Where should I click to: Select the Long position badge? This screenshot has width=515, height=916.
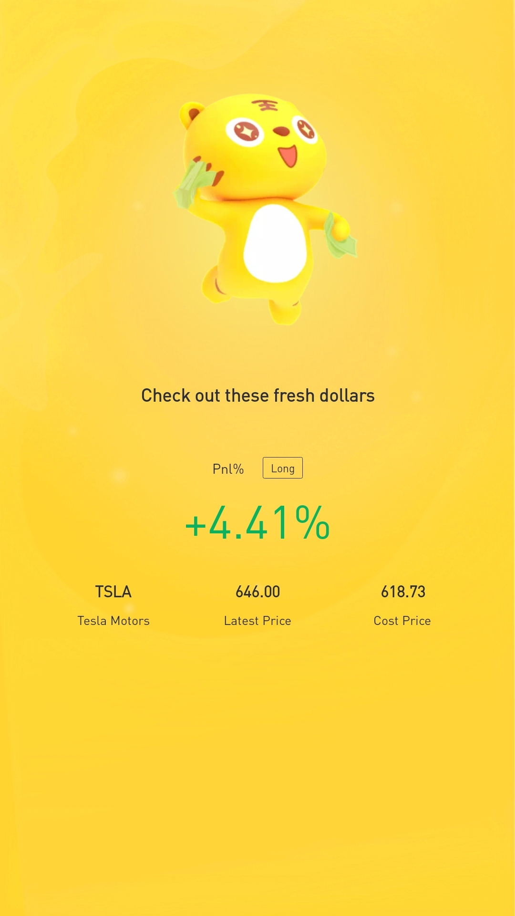pos(283,468)
